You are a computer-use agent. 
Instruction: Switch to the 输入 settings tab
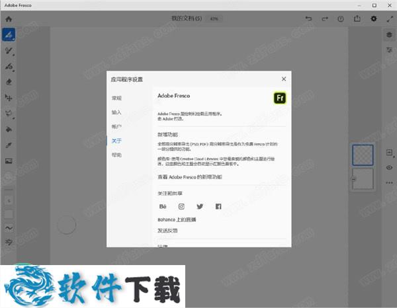pos(116,112)
